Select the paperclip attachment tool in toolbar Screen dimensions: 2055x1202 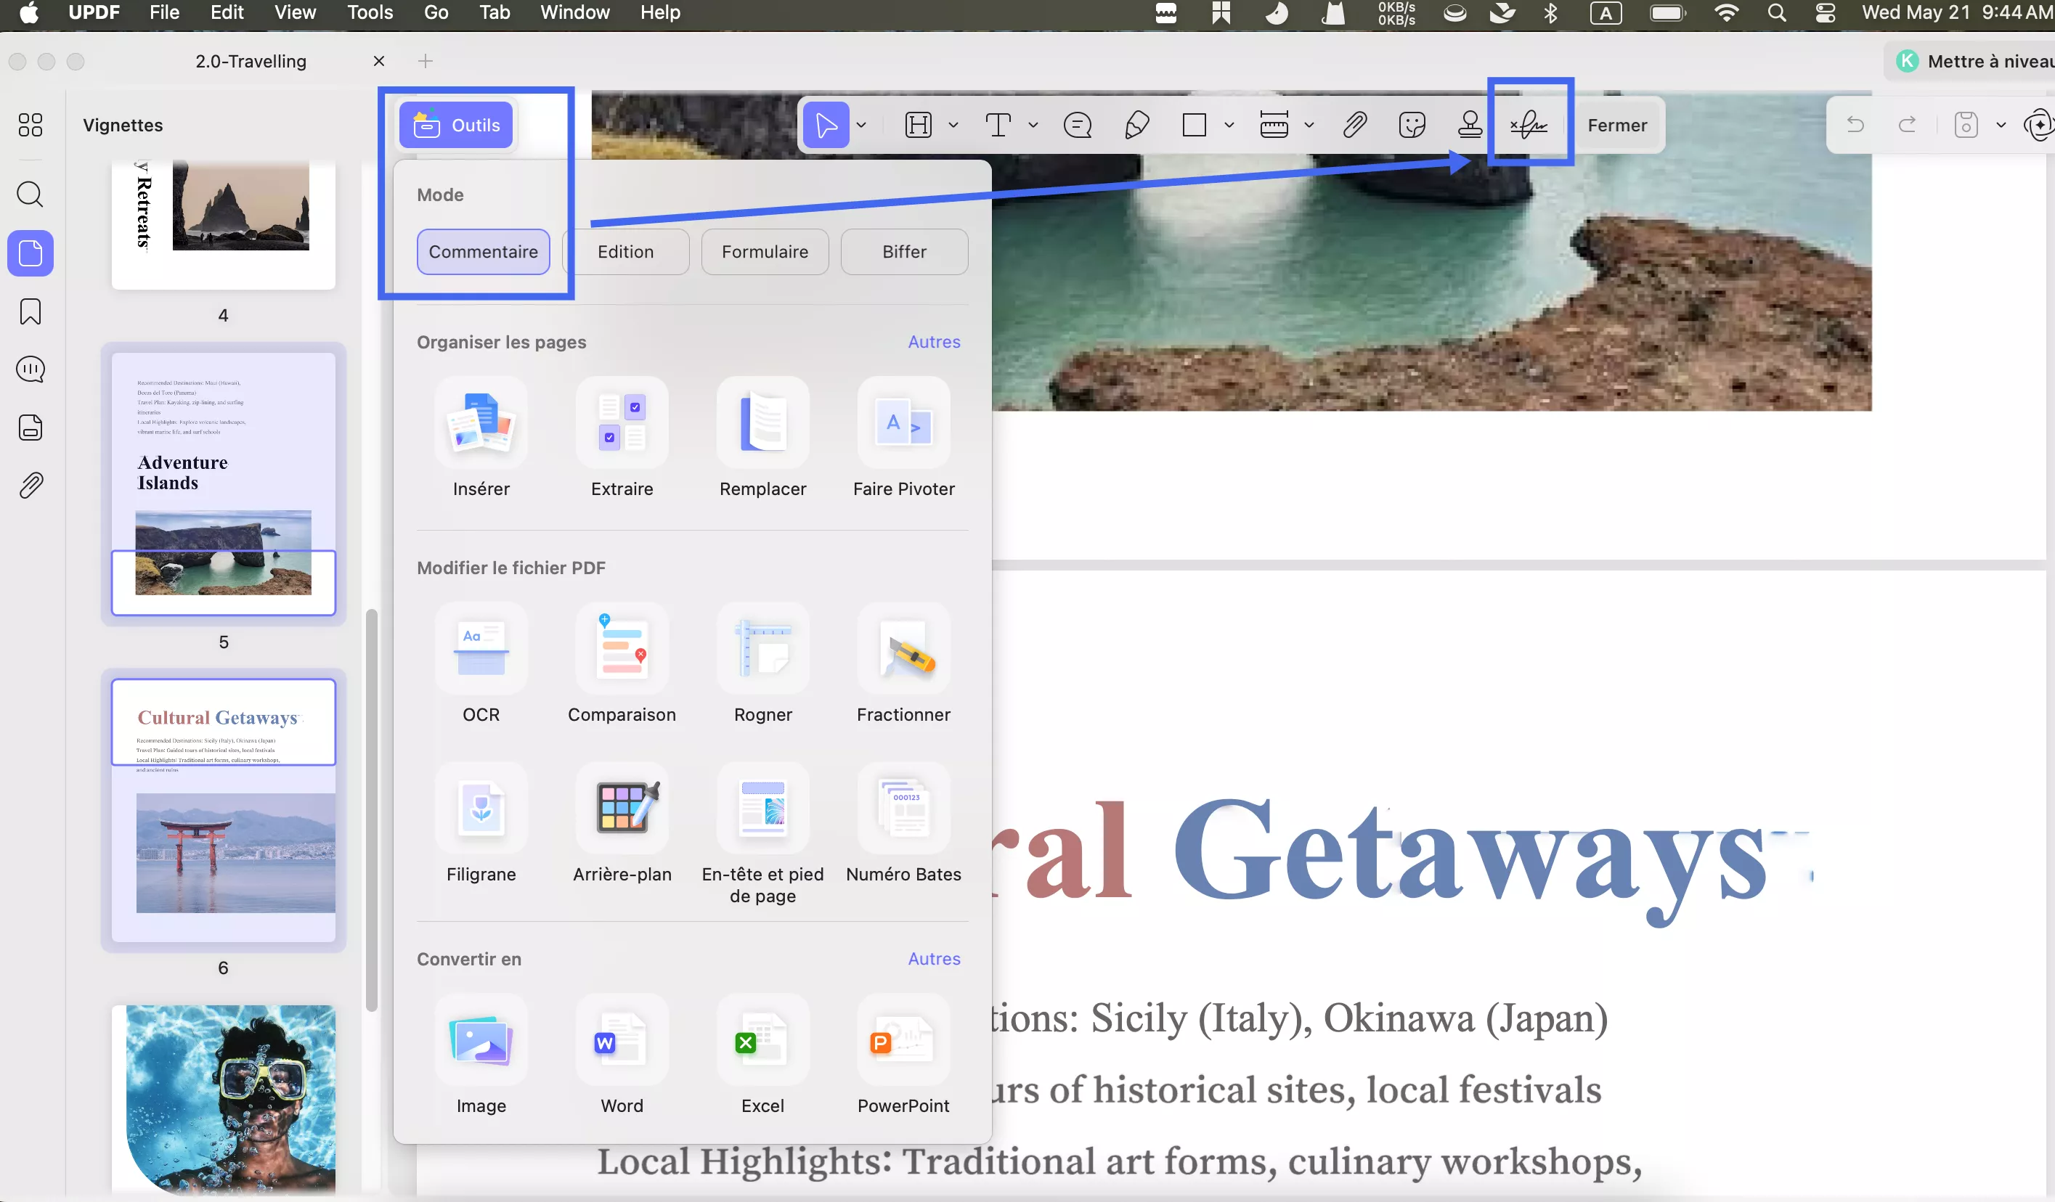pos(1354,125)
